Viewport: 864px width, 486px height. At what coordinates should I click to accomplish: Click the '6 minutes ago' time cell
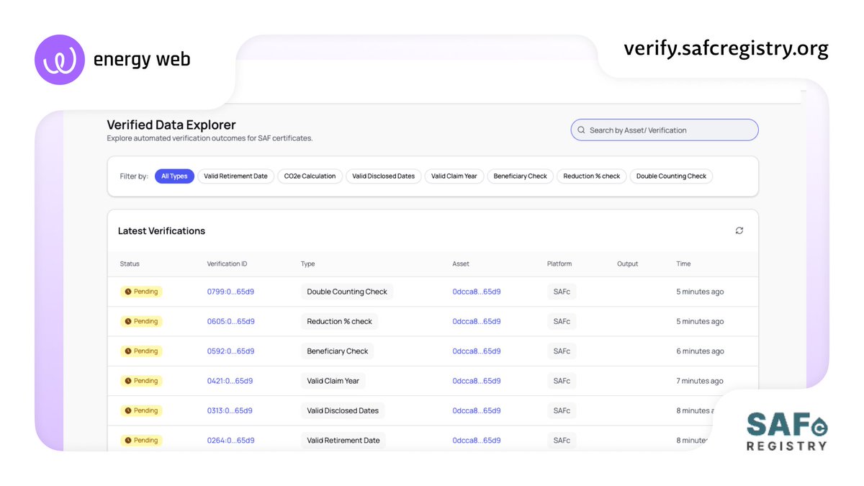[700, 351]
